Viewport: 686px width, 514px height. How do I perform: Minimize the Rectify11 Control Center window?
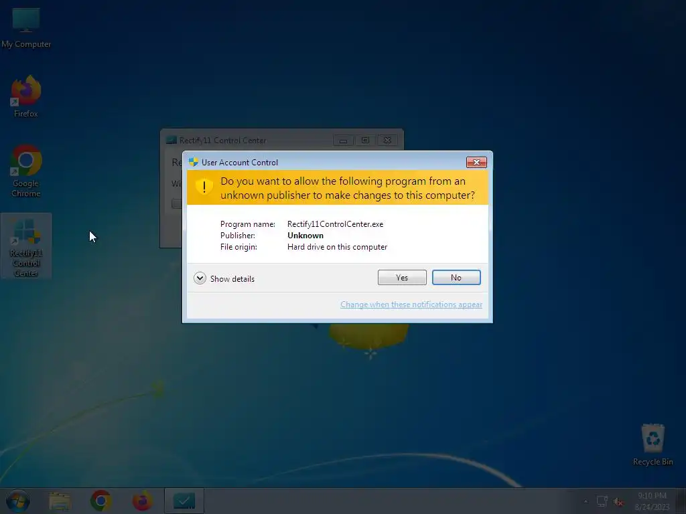[x=344, y=141]
